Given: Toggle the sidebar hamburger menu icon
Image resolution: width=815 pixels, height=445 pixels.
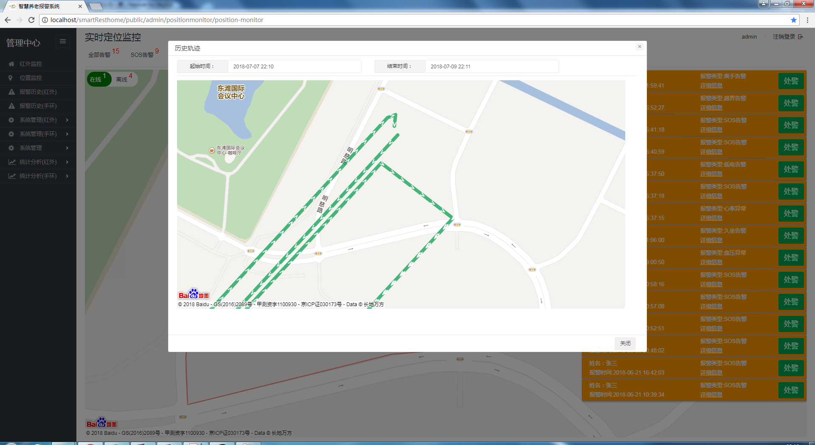Looking at the screenshot, I should [63, 42].
